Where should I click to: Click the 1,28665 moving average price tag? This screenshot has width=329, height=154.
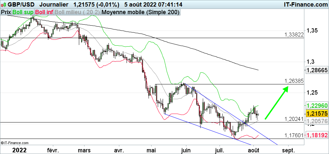click(316, 70)
